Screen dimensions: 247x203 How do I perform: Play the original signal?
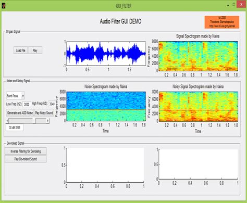(x=35, y=50)
